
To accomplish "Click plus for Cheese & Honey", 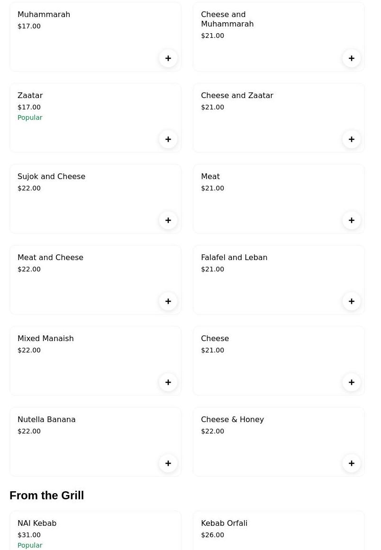I will 352,463.
